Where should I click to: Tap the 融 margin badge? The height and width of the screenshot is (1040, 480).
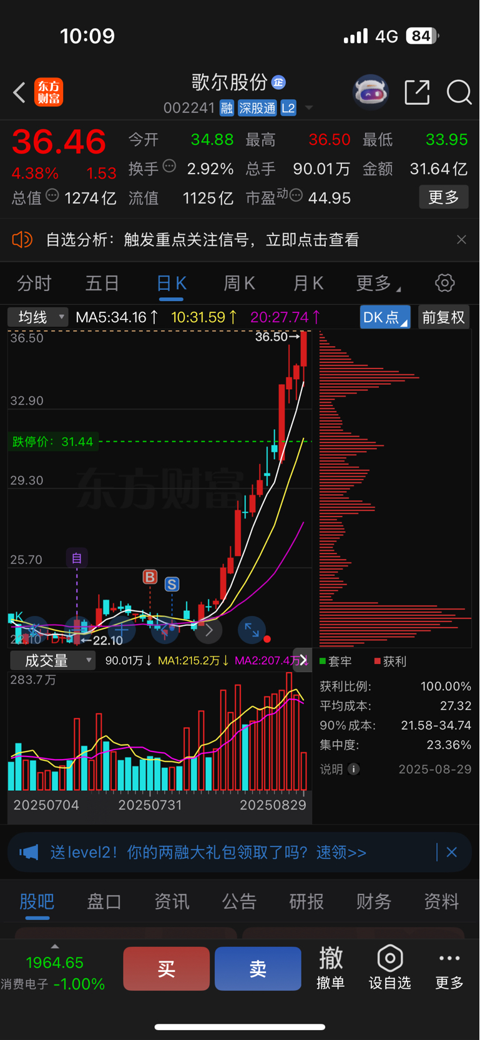click(227, 108)
